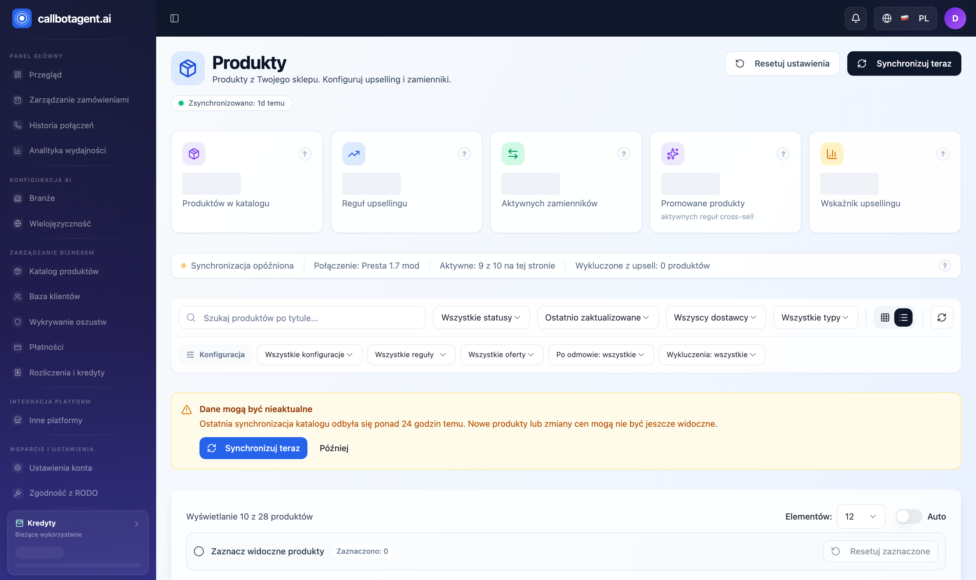
Task: Open help for Reguł upsellingu card
Action: 464,154
